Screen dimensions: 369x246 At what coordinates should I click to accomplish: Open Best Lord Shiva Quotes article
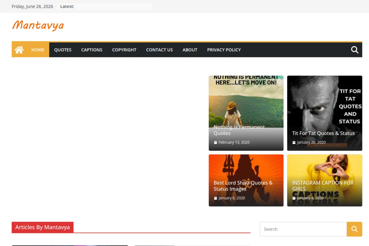click(x=243, y=186)
